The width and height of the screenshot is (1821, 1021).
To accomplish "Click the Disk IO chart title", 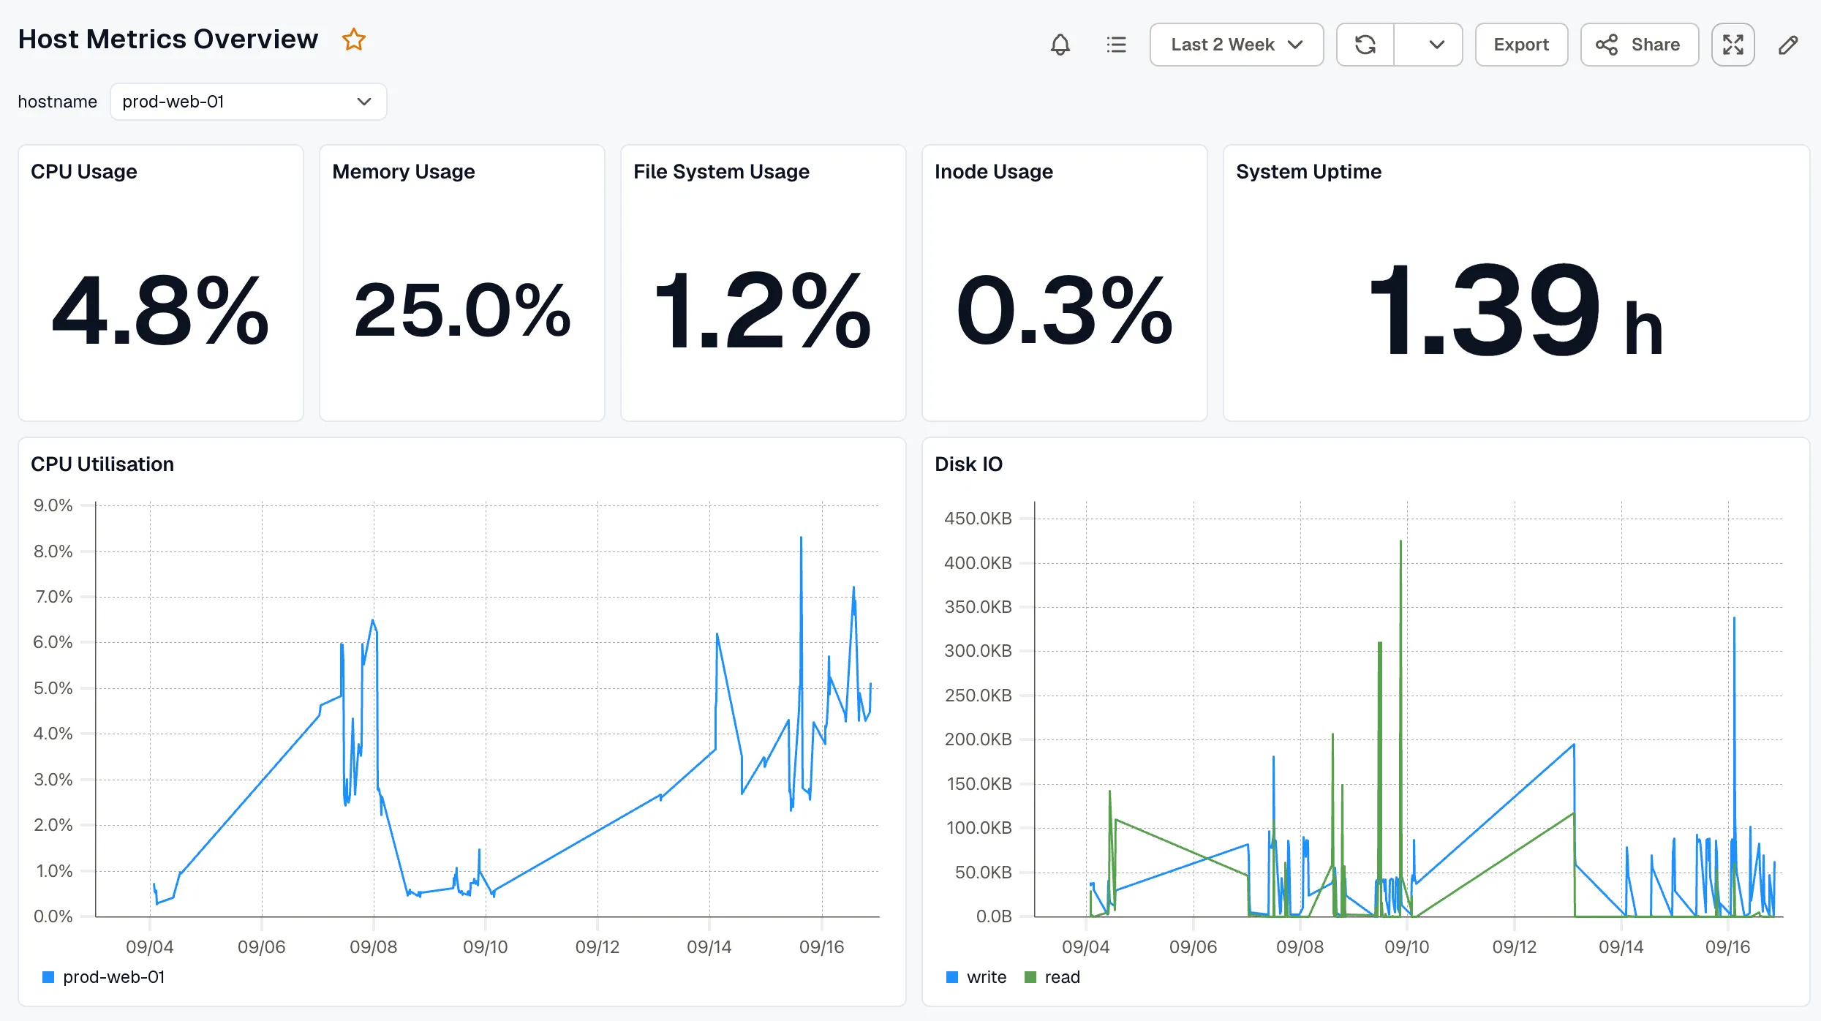I will (x=969, y=464).
